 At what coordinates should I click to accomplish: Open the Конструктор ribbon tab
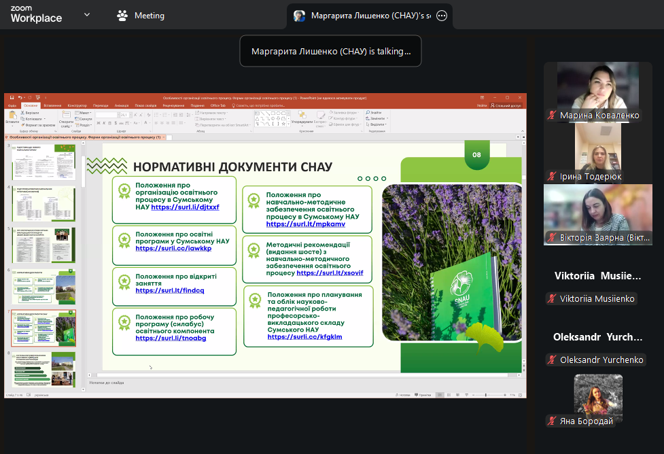pyautogui.click(x=77, y=105)
